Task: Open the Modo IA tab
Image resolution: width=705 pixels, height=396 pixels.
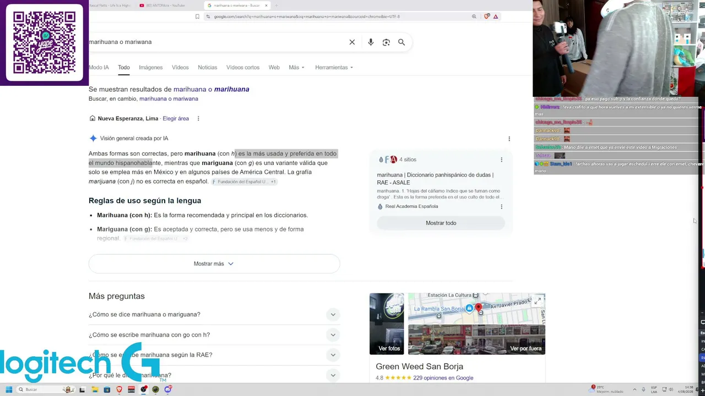Action: click(99, 68)
